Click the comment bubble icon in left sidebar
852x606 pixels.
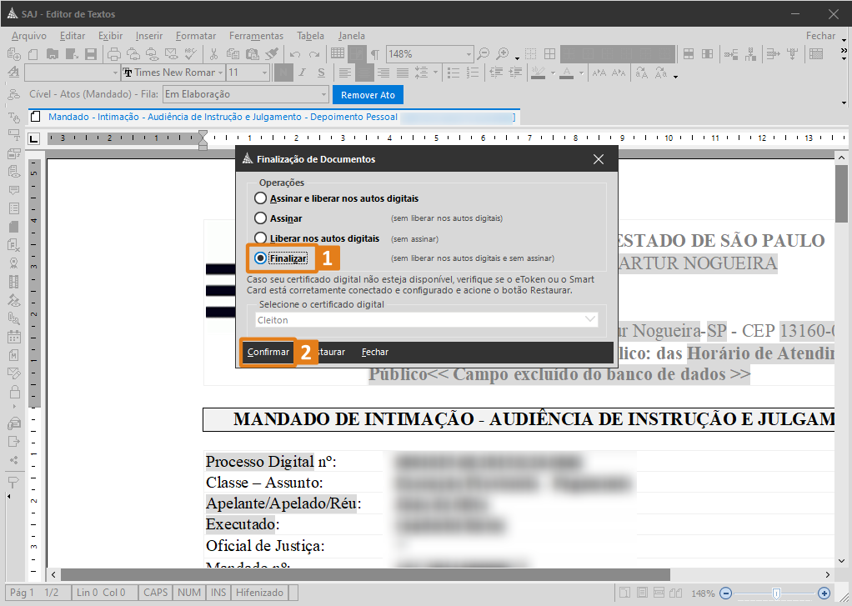(13, 190)
